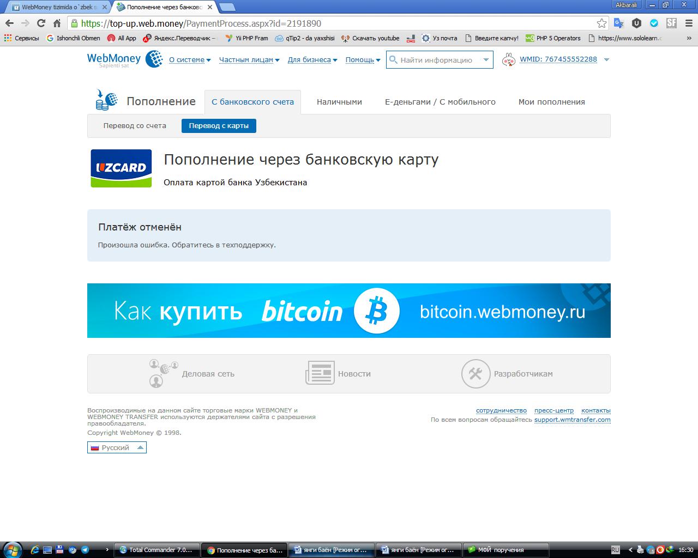This screenshot has width=698, height=558.
Task: Switch to the Наличными tab
Action: (339, 102)
